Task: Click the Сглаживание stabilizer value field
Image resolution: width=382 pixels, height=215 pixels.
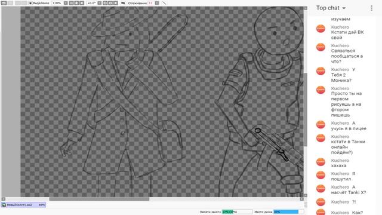Action: pos(151,3)
